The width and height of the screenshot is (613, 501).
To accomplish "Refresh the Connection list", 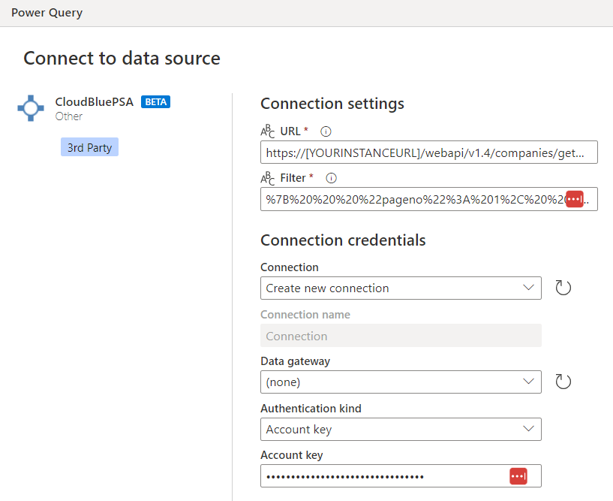I will point(563,287).
